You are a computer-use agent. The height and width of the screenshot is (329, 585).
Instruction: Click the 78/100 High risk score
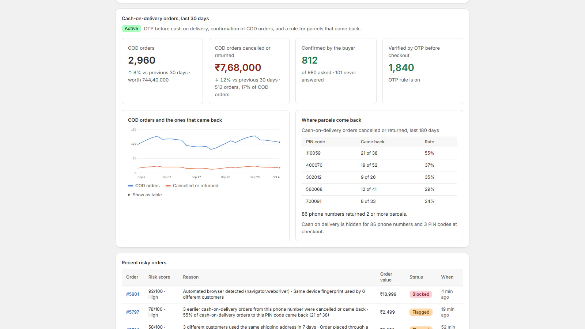pos(156,312)
